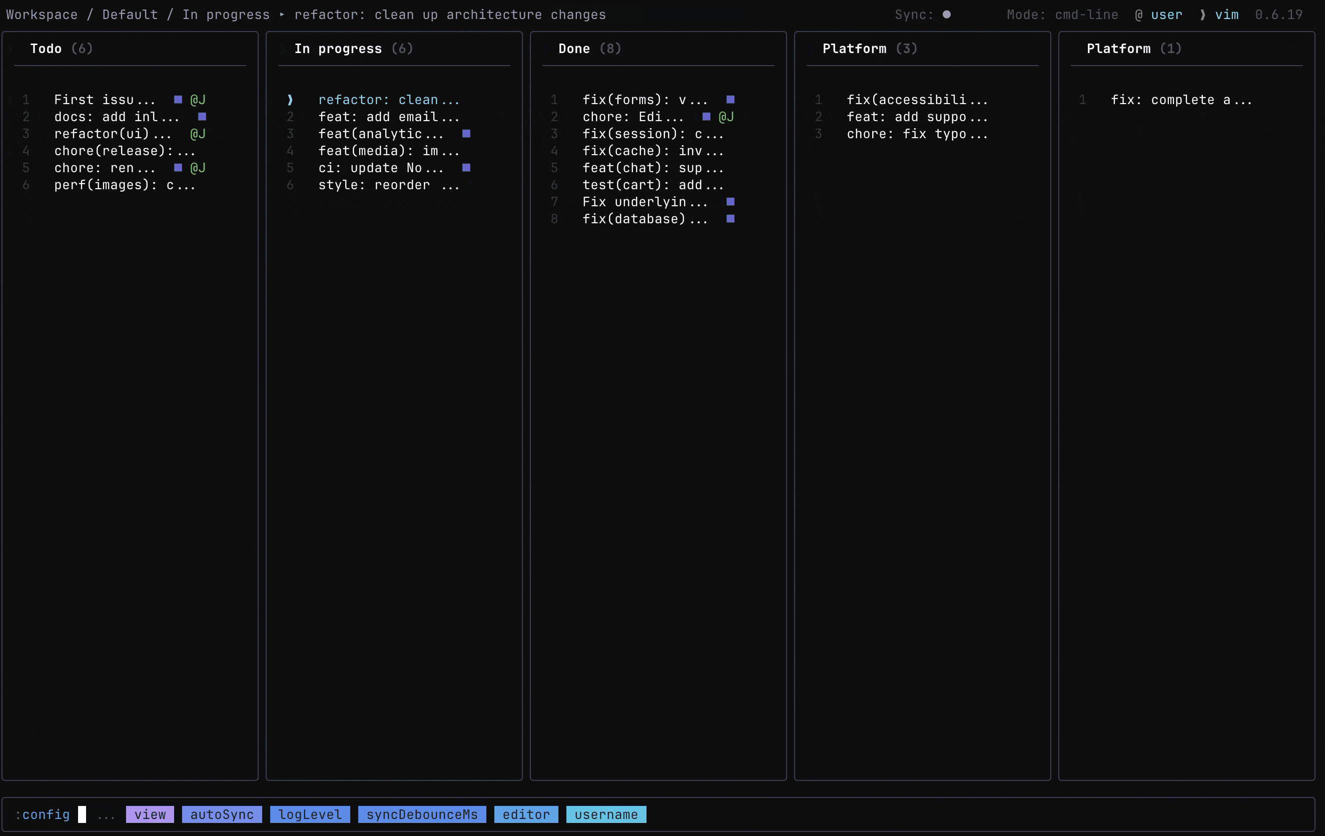Click the tag square on ci: update No row
This screenshot has width=1325, height=836.
[x=466, y=168]
